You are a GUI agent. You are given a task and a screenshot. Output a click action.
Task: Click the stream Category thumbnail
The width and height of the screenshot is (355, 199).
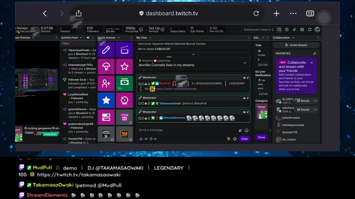[262, 111]
